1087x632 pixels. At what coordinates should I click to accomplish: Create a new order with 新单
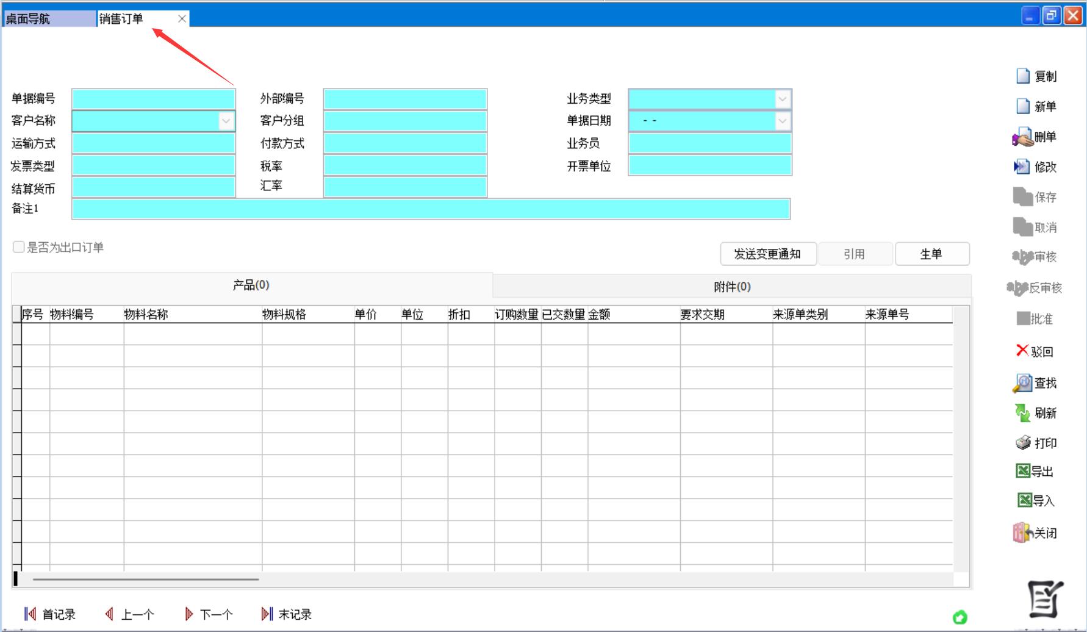tap(1023, 106)
